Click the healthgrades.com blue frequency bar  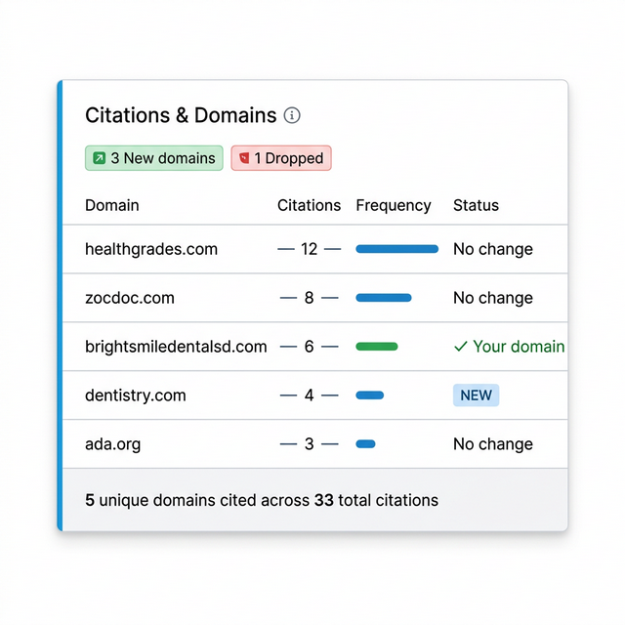pos(396,249)
